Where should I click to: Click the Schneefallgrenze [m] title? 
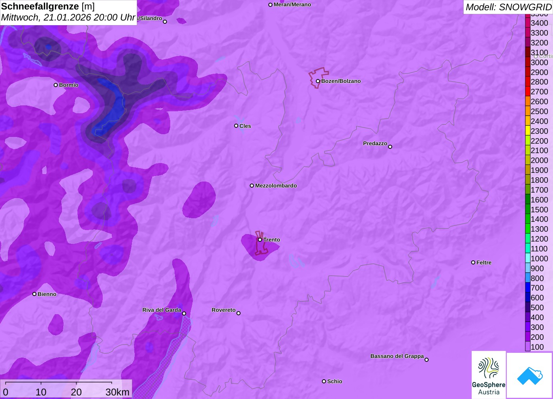click(48, 6)
